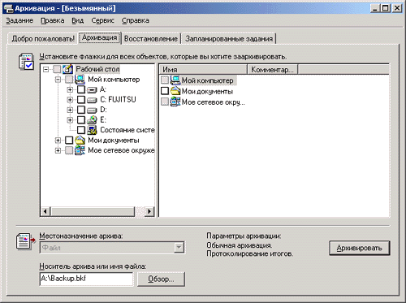Open the Правка menu
Viewport: 406px width, 303px height.
click(53, 20)
